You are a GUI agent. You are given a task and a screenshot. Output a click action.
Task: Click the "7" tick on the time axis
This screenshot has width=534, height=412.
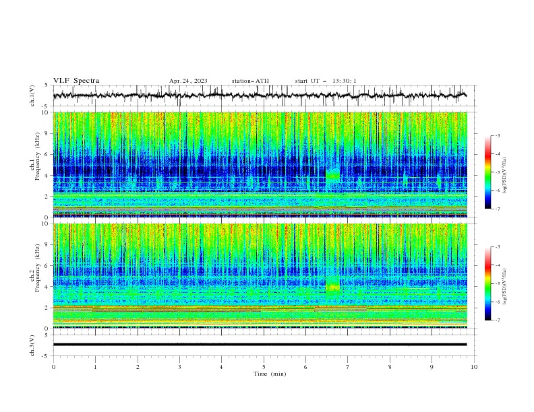point(348,367)
